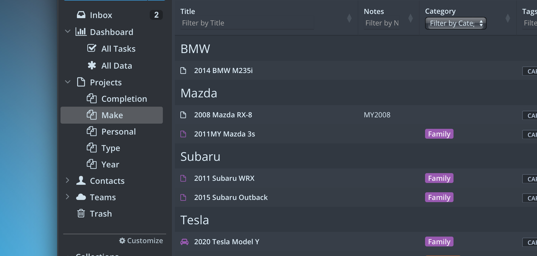Click car icon for 2020 Tesla Model Y
The width and height of the screenshot is (537, 256).
click(184, 242)
